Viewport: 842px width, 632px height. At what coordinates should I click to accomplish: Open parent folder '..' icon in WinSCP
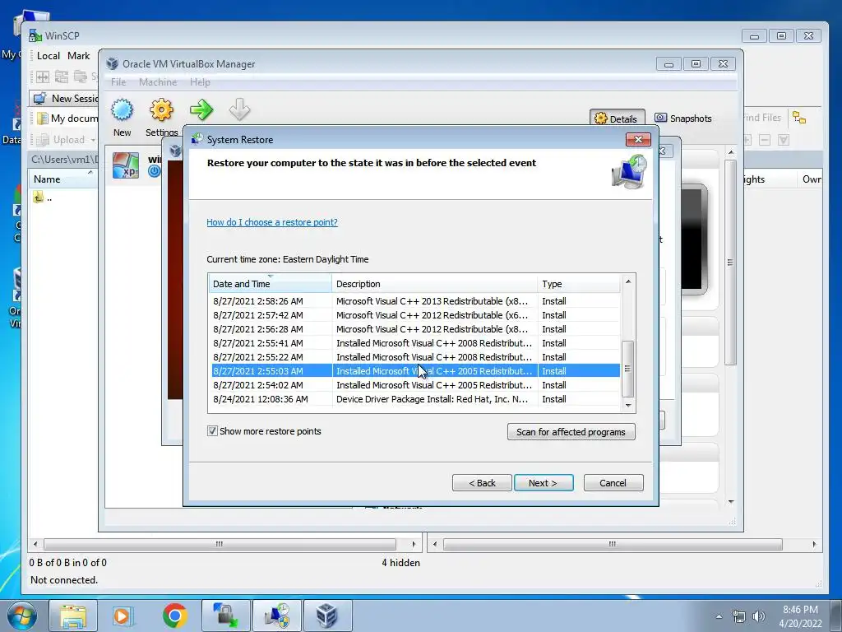click(38, 197)
